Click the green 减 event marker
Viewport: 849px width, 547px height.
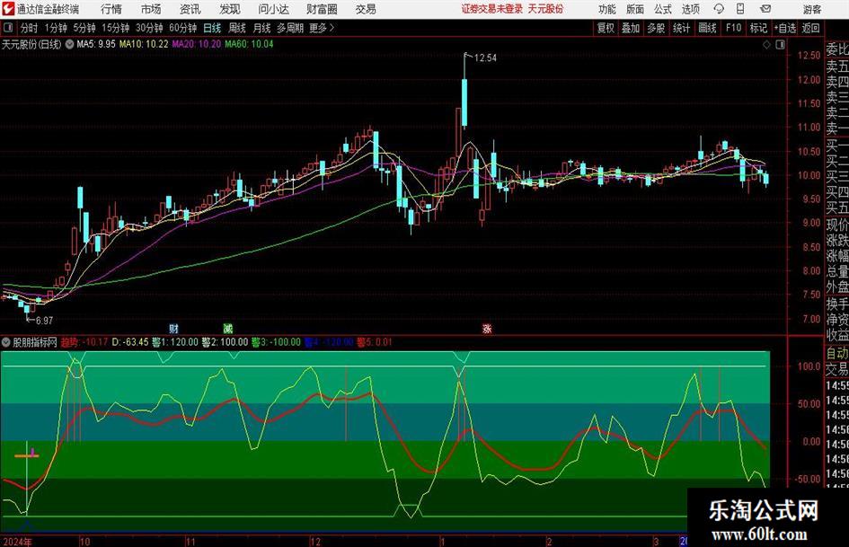tap(227, 329)
